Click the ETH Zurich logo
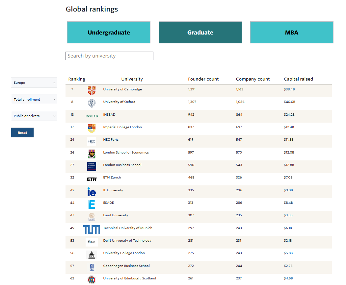Viewport: 346px width, 285px height. (x=92, y=179)
